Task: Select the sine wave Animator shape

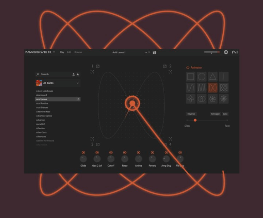Action: (191, 88)
